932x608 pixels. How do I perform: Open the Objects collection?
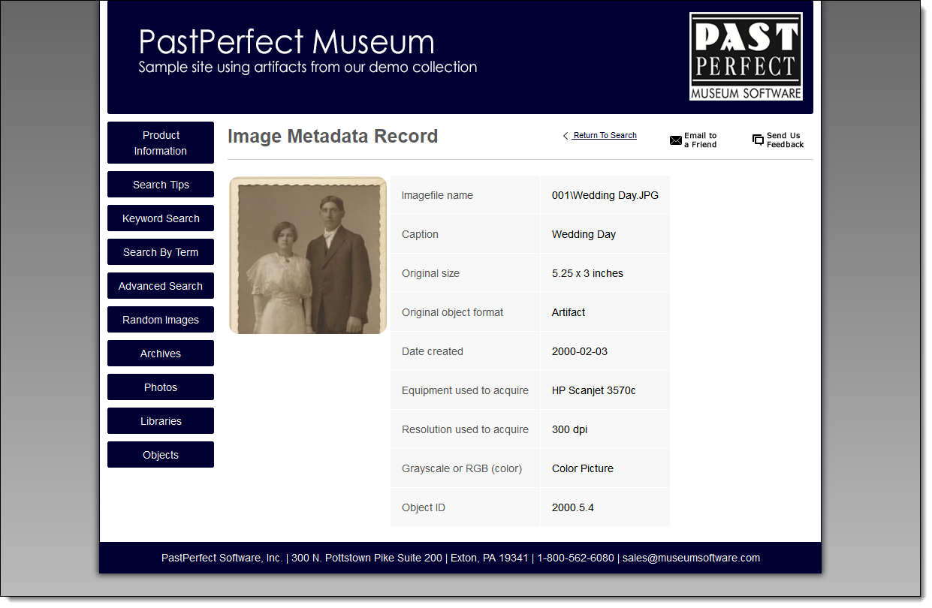pos(160,454)
